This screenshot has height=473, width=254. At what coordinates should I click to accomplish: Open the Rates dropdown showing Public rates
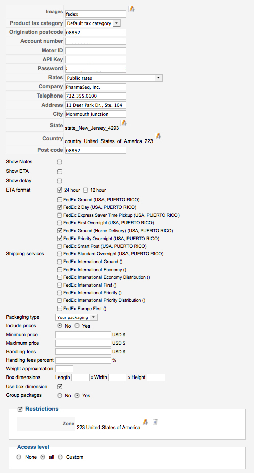pyautogui.click(x=114, y=78)
